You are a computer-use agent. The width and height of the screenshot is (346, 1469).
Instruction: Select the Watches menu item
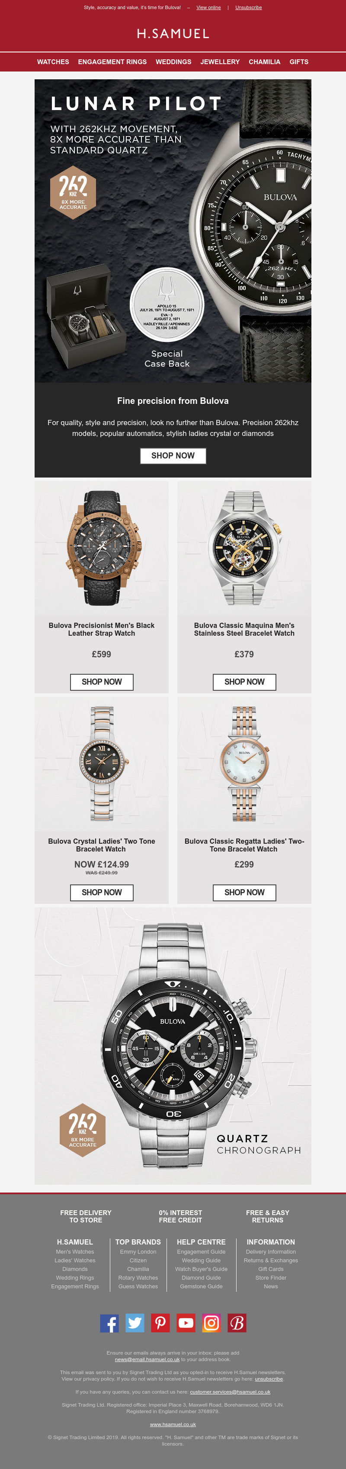pyautogui.click(x=53, y=62)
